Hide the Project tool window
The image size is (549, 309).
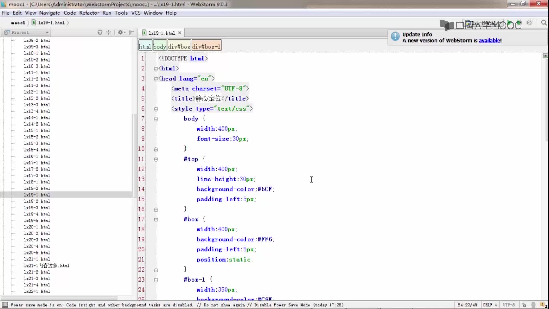[131, 32]
